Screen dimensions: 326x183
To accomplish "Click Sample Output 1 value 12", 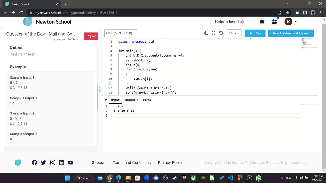I will 12,103.
